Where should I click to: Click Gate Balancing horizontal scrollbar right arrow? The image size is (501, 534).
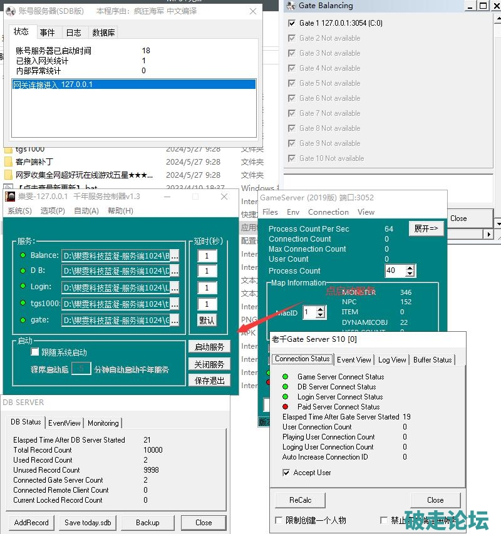[488, 234]
